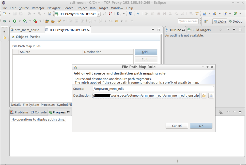246x165 pixels.
Task: Click the green Run launch icon
Action: click(x=15, y=21)
